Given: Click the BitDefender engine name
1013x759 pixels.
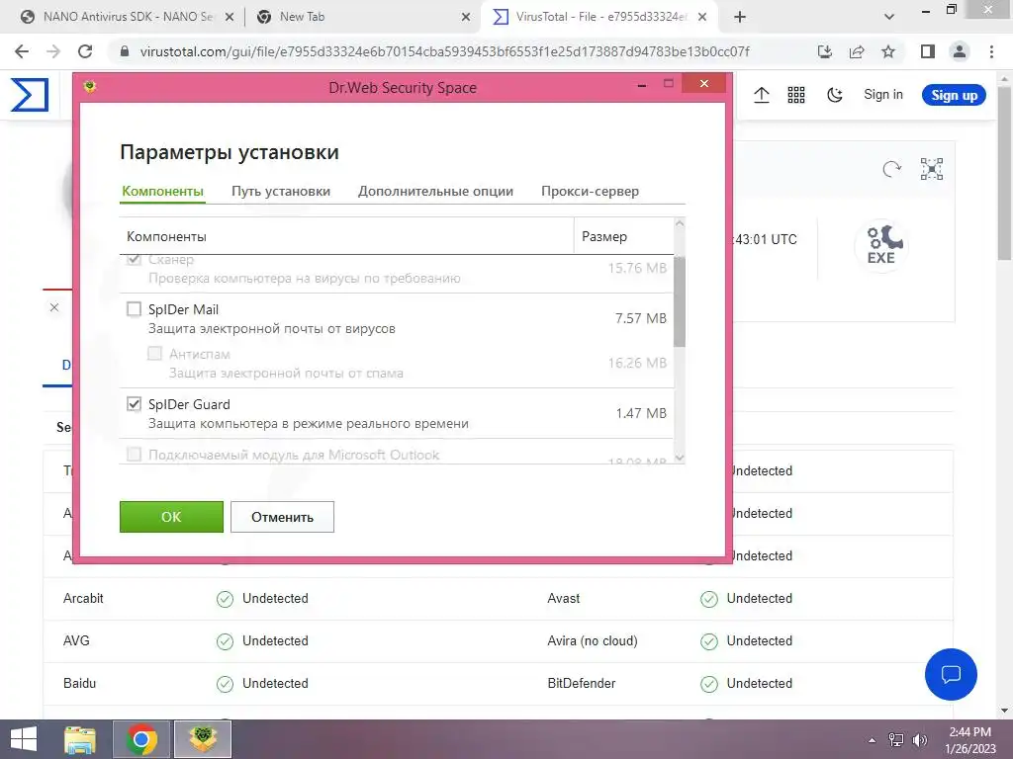Looking at the screenshot, I should coord(582,683).
